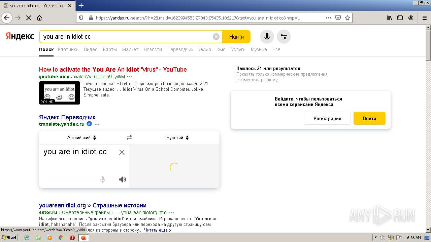Screen dimensions: 431x242
Task: Click the translator source text area
Action: click(84, 166)
